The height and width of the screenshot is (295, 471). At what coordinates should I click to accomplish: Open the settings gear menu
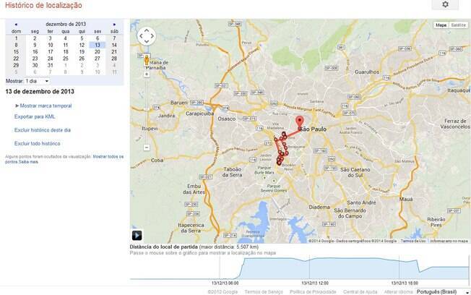(445, 4)
